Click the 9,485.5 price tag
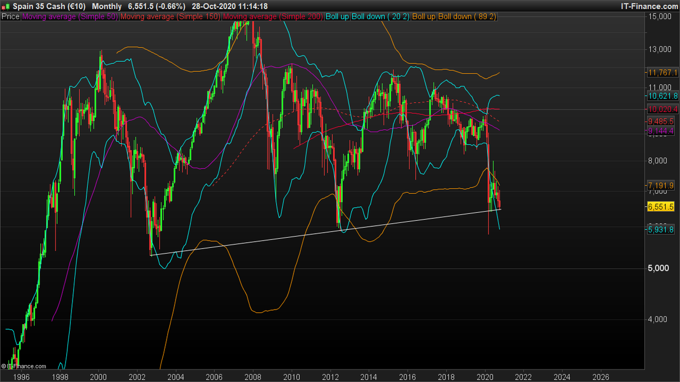 point(660,121)
